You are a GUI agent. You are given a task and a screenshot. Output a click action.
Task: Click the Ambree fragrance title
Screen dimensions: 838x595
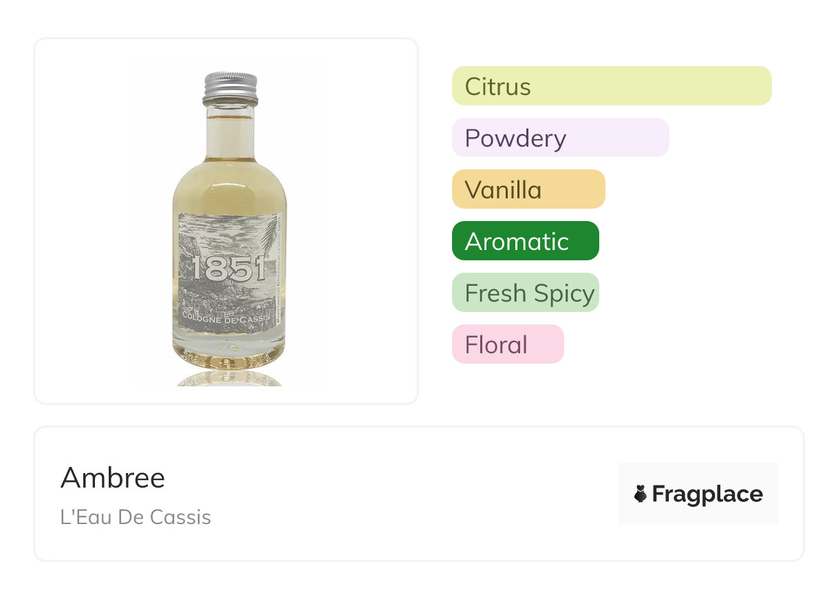click(x=113, y=477)
